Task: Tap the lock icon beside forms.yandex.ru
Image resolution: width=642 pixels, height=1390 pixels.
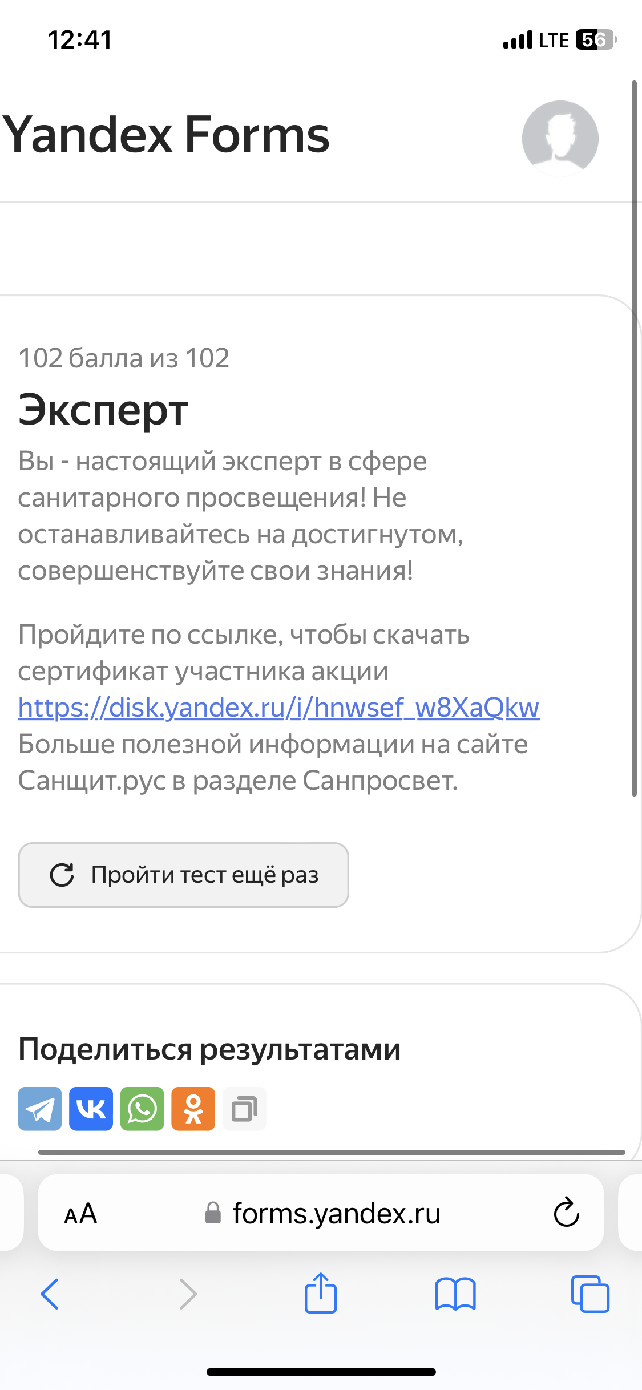Action: pos(213,1213)
